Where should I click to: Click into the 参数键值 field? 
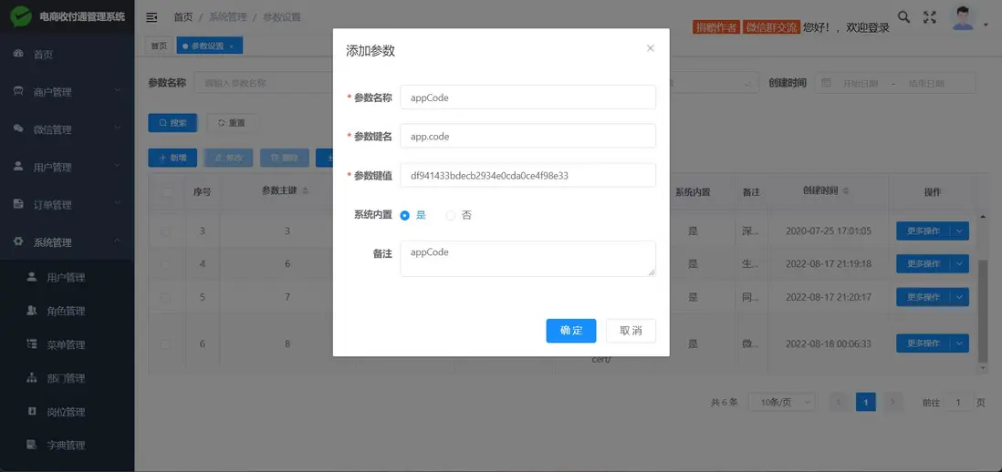tap(527, 175)
